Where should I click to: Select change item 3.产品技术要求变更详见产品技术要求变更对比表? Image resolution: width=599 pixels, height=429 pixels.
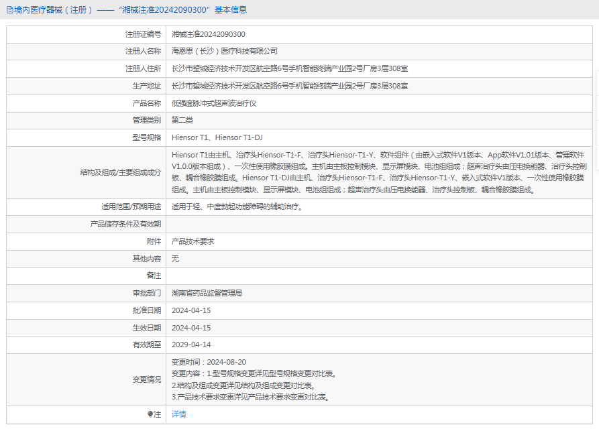[251, 397]
